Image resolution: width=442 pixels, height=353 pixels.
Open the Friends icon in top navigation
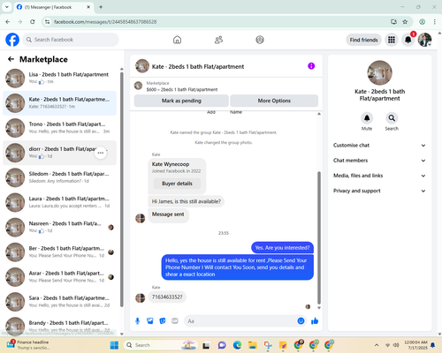pos(218,40)
